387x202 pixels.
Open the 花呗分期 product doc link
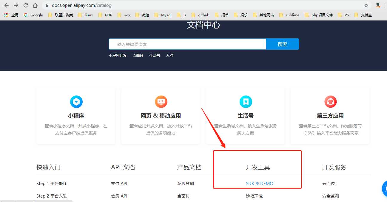(186, 184)
